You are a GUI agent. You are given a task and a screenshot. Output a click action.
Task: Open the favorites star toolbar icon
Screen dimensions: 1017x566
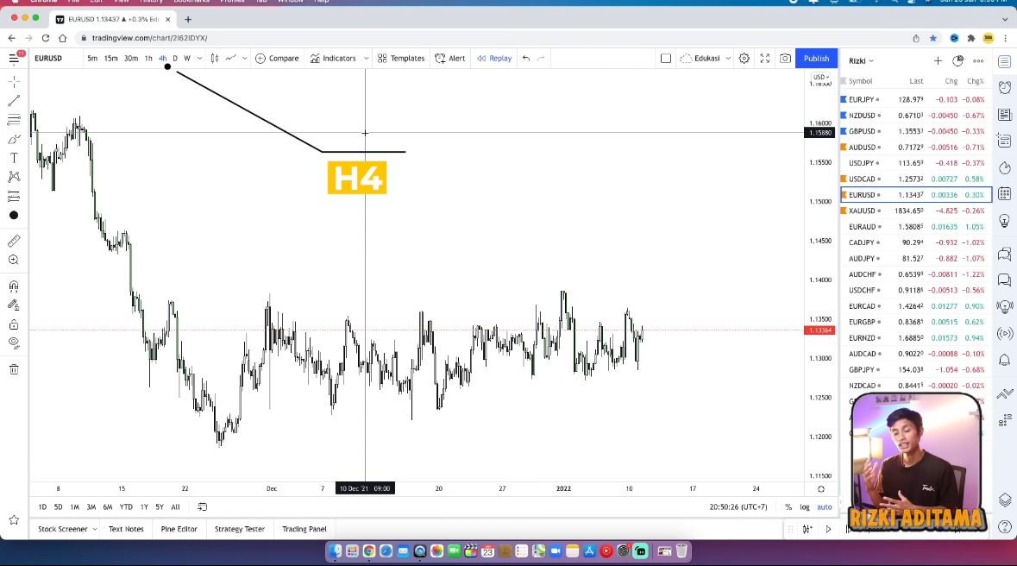tap(14, 520)
